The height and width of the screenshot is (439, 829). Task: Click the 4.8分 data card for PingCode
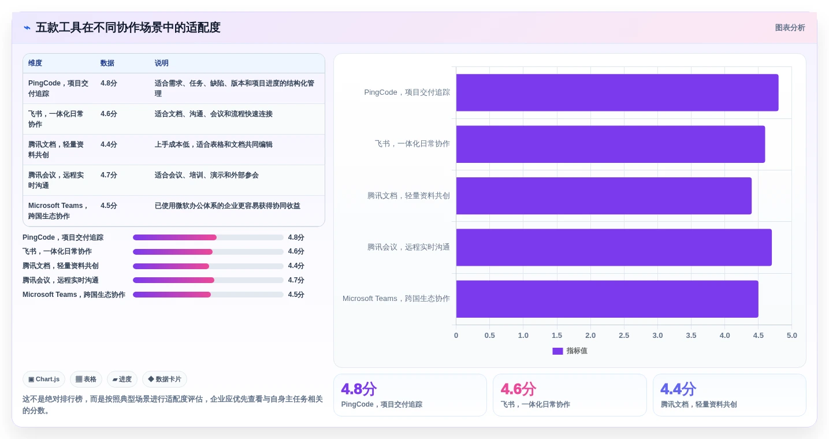tap(410, 395)
